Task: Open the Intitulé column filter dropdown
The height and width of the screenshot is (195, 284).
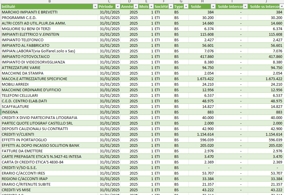Action: point(95,6)
